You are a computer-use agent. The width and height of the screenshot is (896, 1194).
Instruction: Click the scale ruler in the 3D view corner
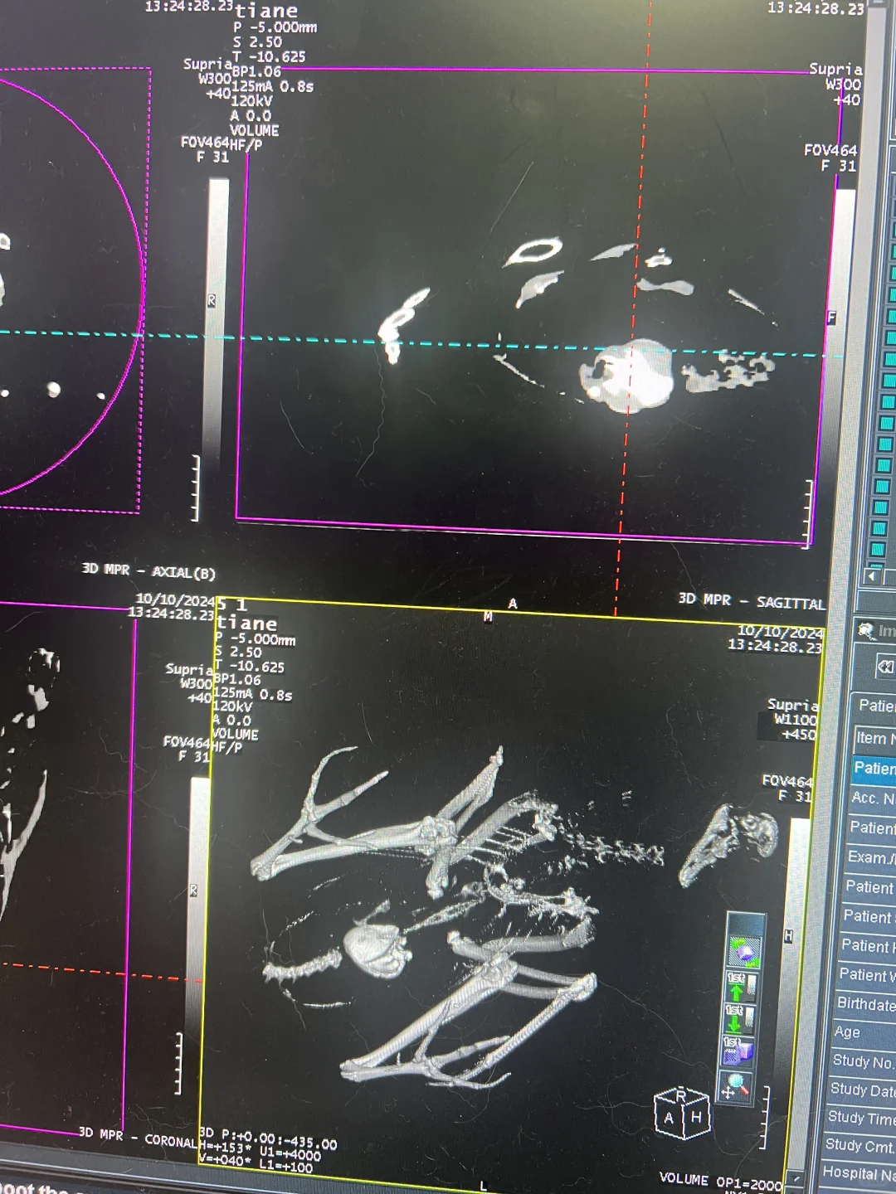[x=766, y=1117]
